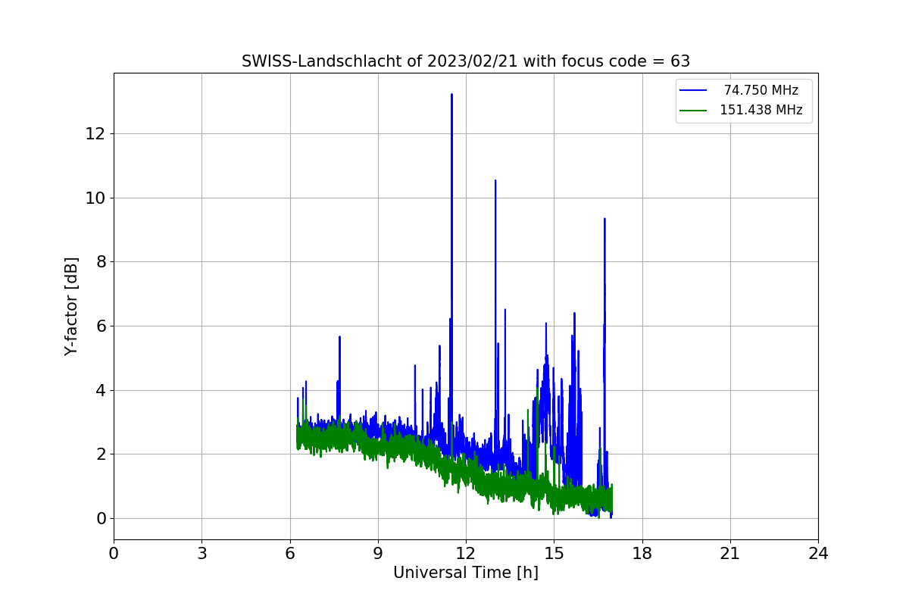Image resolution: width=909 pixels, height=606 pixels.
Task: Click the 'Universal Time [h]' axis label
Action: [466, 573]
